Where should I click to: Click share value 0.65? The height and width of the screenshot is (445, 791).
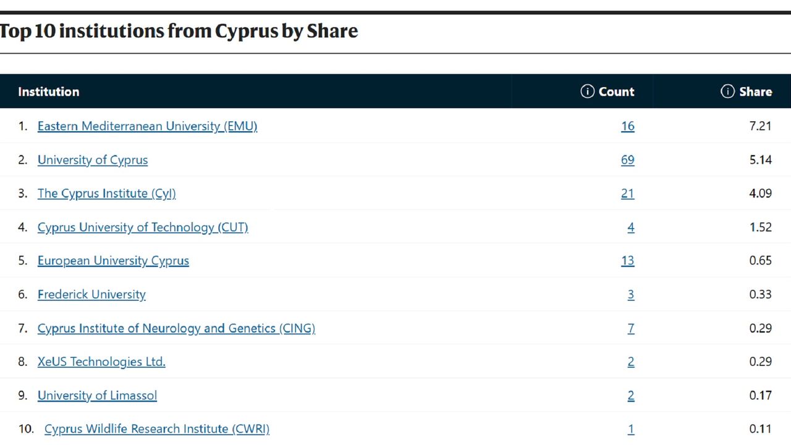761,260
